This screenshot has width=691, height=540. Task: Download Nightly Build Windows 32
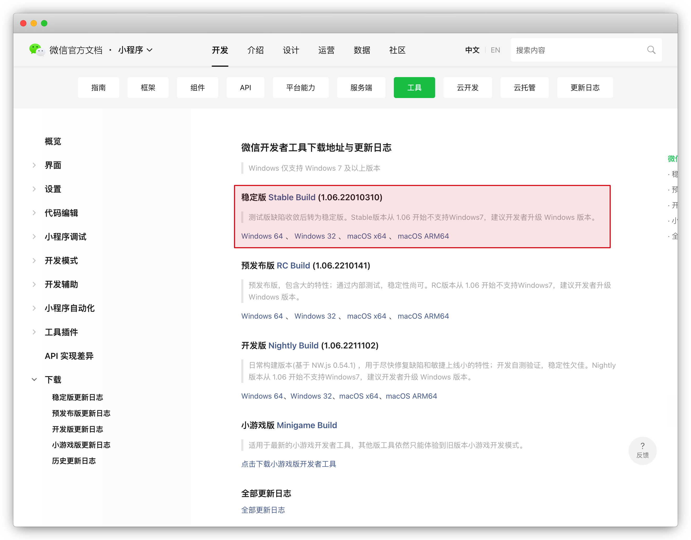311,396
